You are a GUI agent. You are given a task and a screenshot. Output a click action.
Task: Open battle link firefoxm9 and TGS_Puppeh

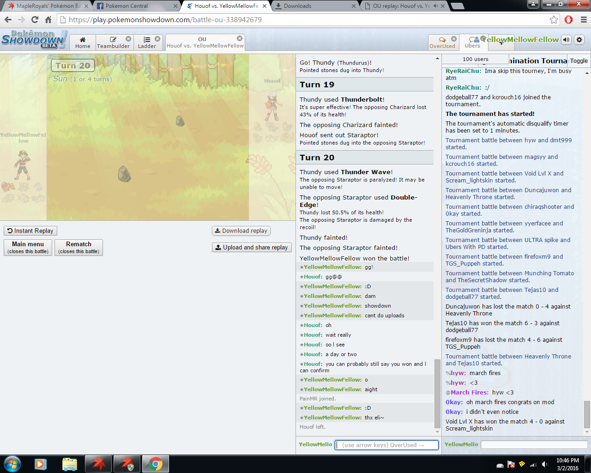click(x=504, y=260)
